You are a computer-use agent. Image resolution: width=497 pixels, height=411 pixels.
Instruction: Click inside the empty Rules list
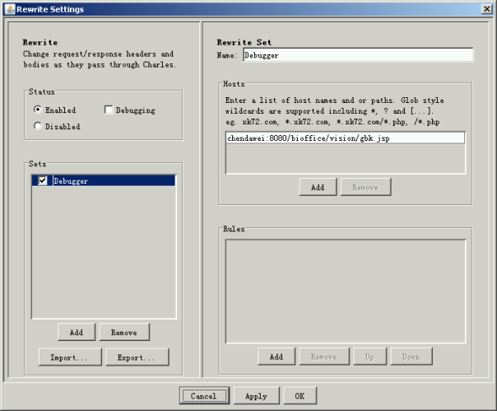pyautogui.click(x=346, y=292)
